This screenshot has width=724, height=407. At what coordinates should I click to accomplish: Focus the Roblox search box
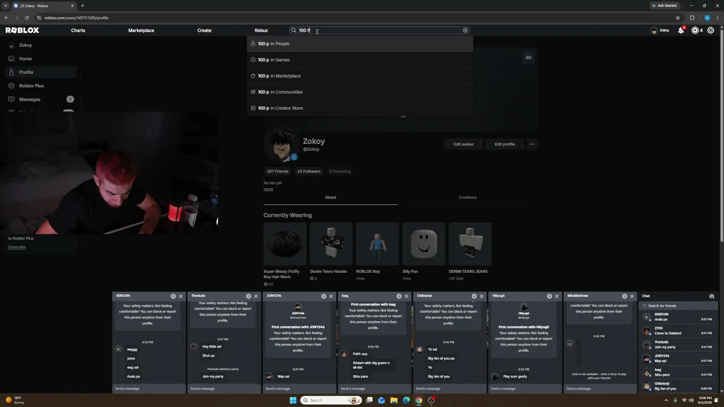(379, 31)
